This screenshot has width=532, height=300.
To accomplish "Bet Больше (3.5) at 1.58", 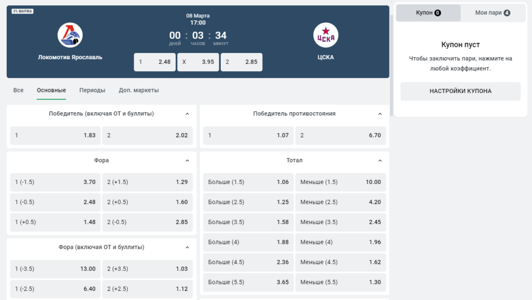I will 248,223.
